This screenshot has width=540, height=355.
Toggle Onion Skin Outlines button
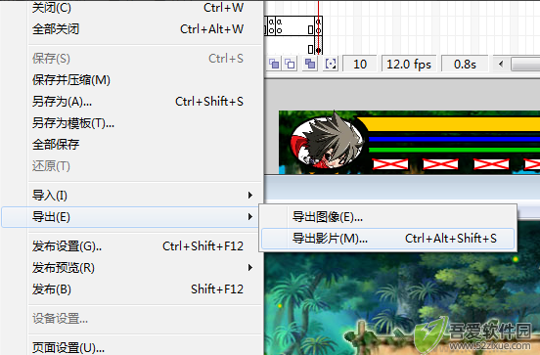click(x=290, y=64)
